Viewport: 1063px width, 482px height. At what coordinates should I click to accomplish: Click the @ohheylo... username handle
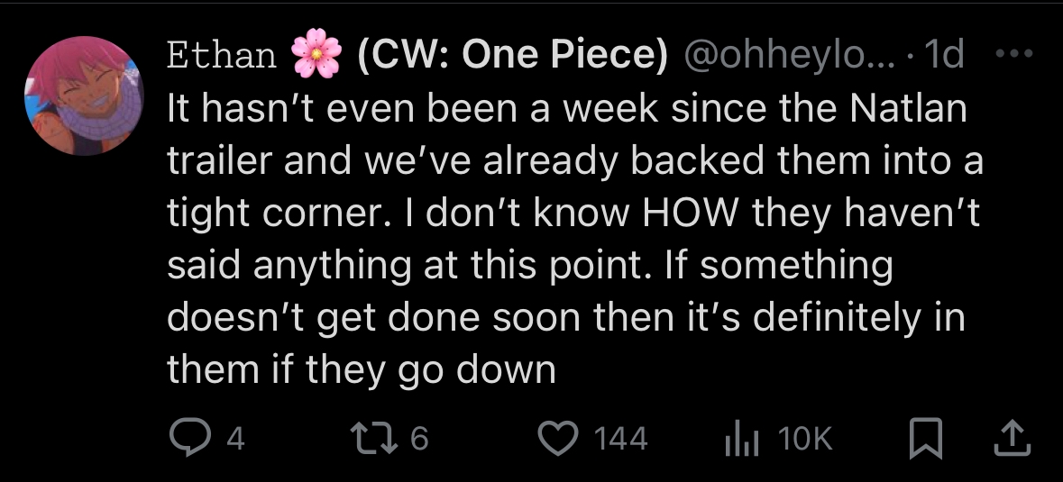pyautogui.click(x=792, y=57)
